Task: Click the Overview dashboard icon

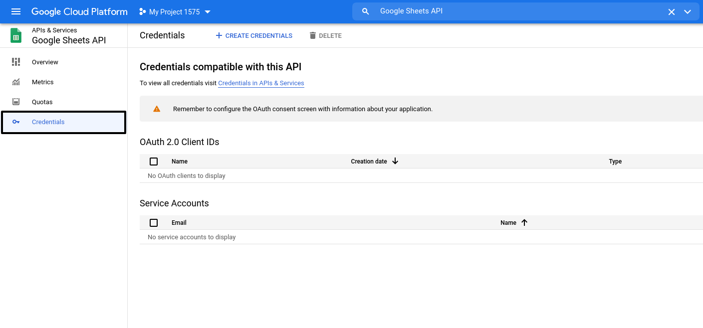Action: [x=16, y=62]
